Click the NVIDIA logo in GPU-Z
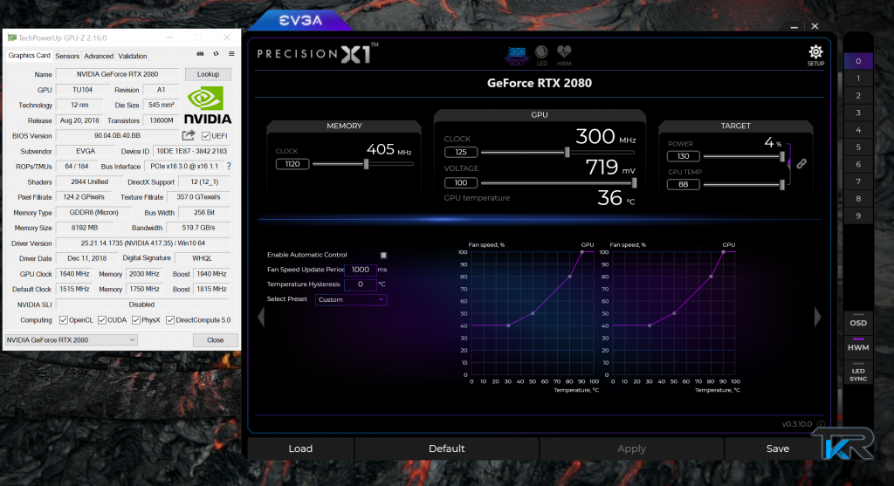Viewport: 894px width, 486px height. 208,106
